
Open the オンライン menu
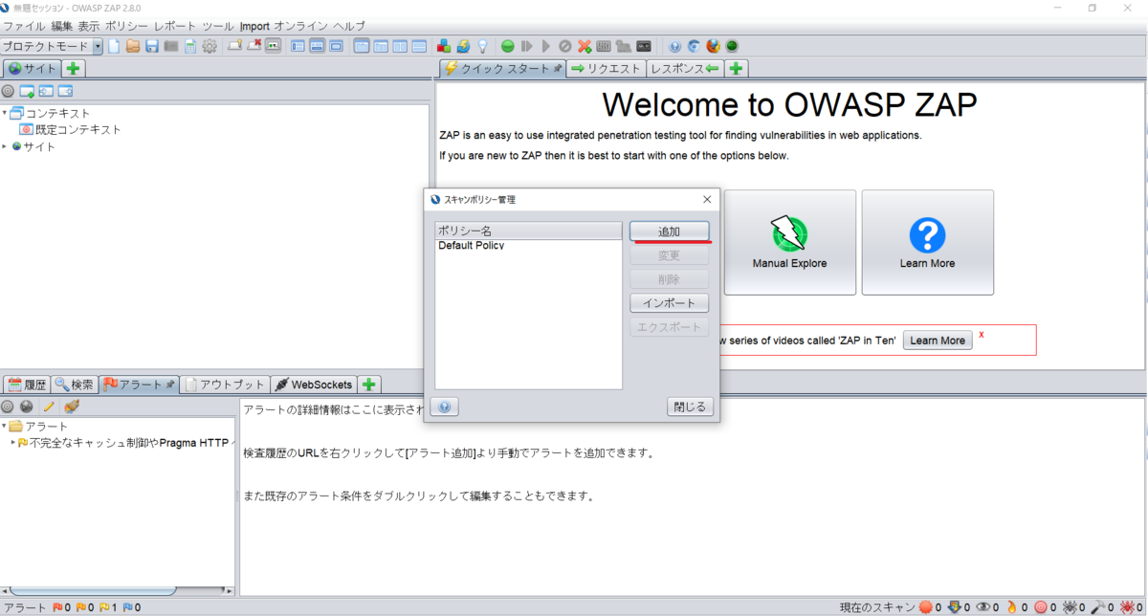coord(301,26)
